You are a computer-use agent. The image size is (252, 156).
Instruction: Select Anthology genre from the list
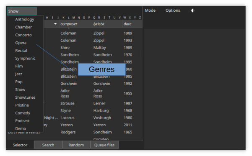25,19
